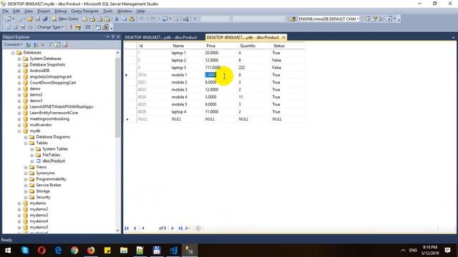Open the Connect dropdown in Object Explorer
The image size is (458, 257).
13,44
